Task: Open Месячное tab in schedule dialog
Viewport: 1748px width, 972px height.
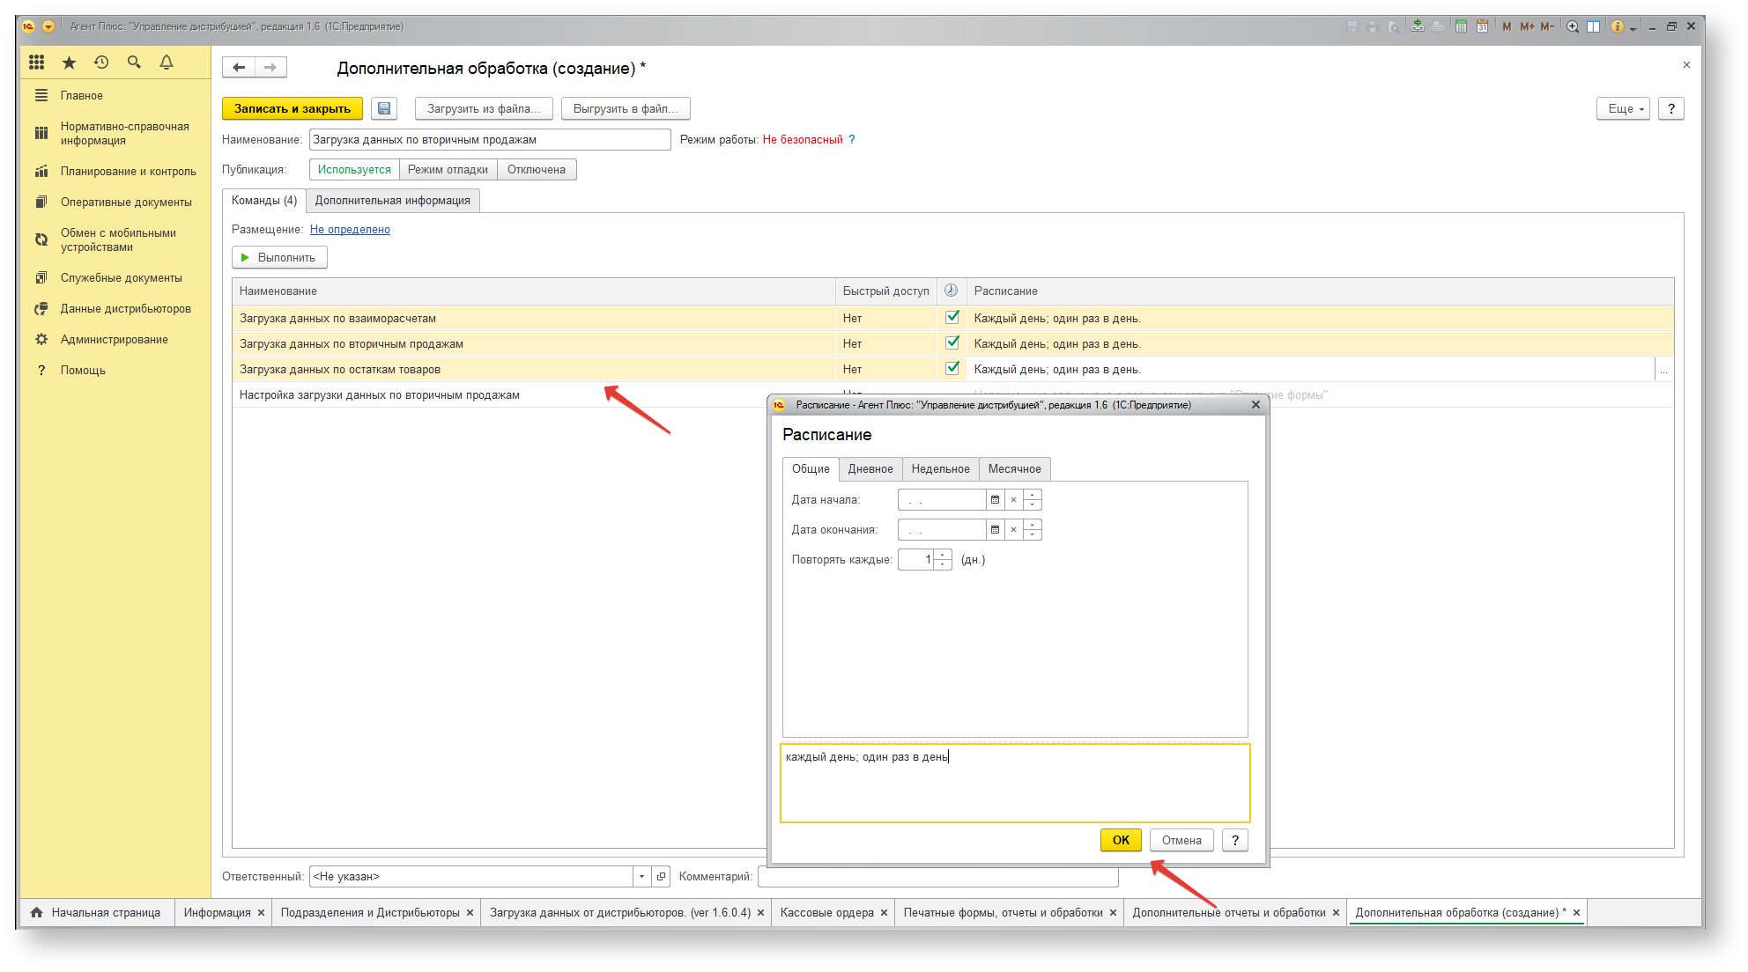Action: (x=1014, y=468)
